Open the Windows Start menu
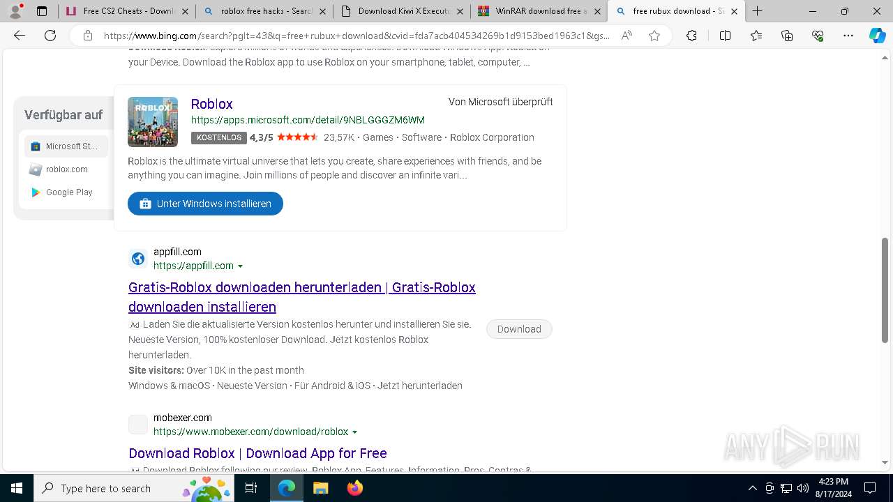Screen dimensions: 893x502 point(16,488)
